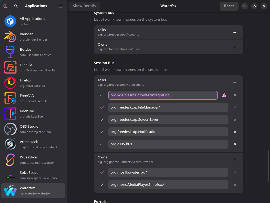Reset Waterfox permissions with Reset button
Screen dimensions: 270x203
[229, 6]
